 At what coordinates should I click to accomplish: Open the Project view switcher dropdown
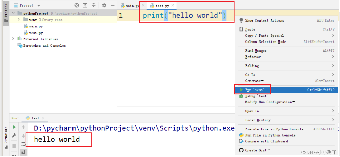pos(38,5)
